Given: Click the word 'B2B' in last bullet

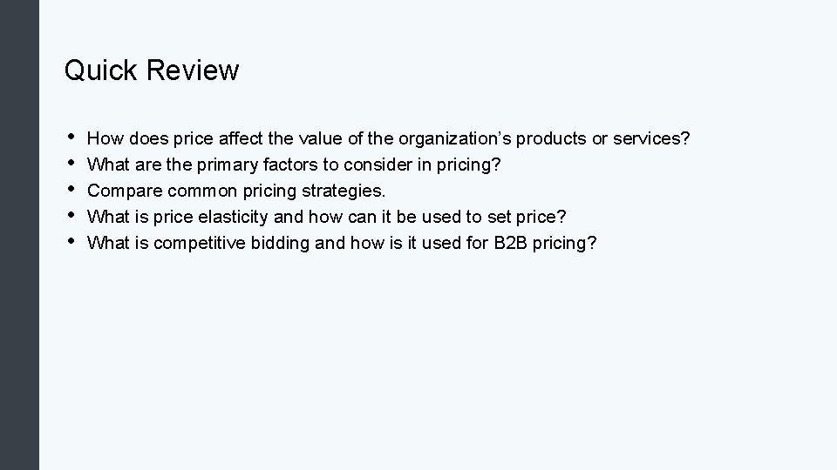Looking at the screenshot, I should click(x=510, y=243).
